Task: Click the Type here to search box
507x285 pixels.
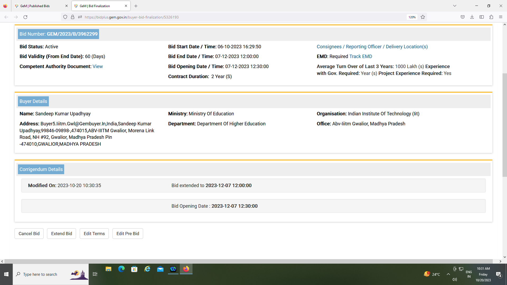Action: [51, 274]
